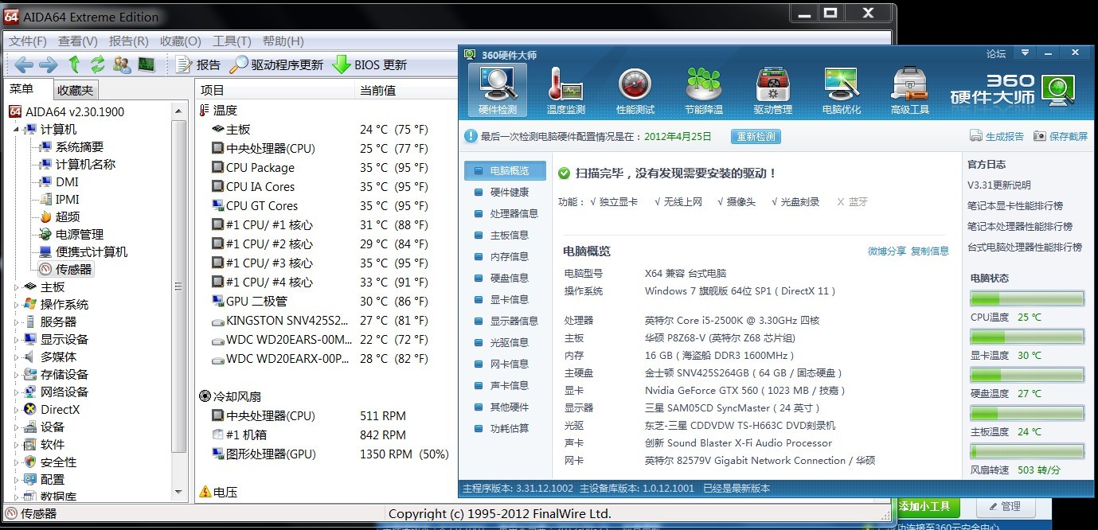This screenshot has width=1098, height=530.
Task: Click the green up arrow toolbar icon
Action: (75, 64)
